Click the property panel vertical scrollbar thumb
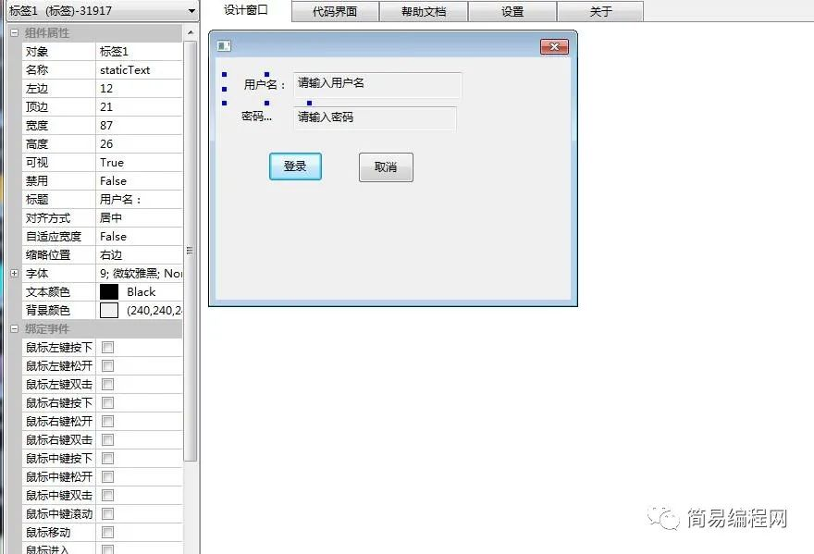Viewport: 814px width, 554px height. pyautogui.click(x=191, y=252)
